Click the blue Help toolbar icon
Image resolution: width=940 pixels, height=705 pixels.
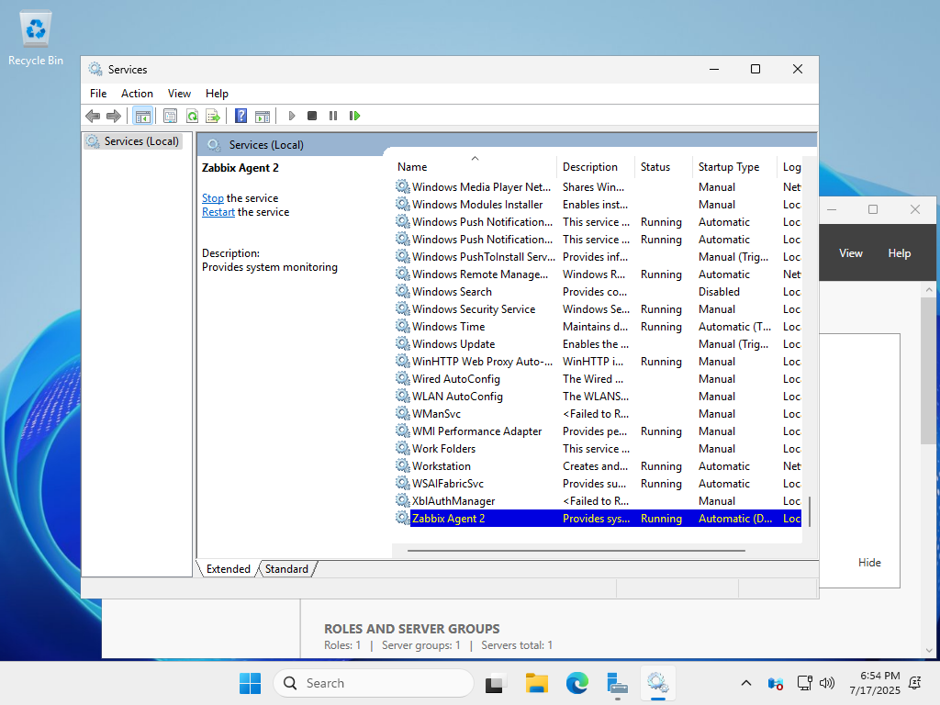pos(241,116)
